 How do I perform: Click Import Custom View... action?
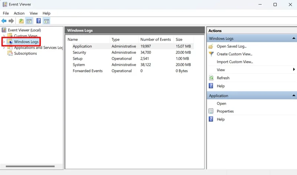click(x=235, y=62)
